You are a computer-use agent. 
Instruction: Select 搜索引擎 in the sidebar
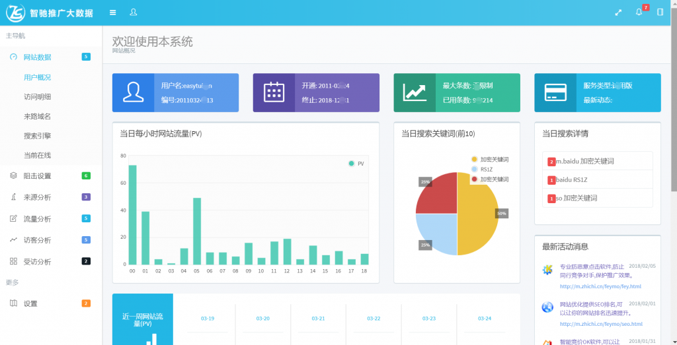pyautogui.click(x=38, y=136)
